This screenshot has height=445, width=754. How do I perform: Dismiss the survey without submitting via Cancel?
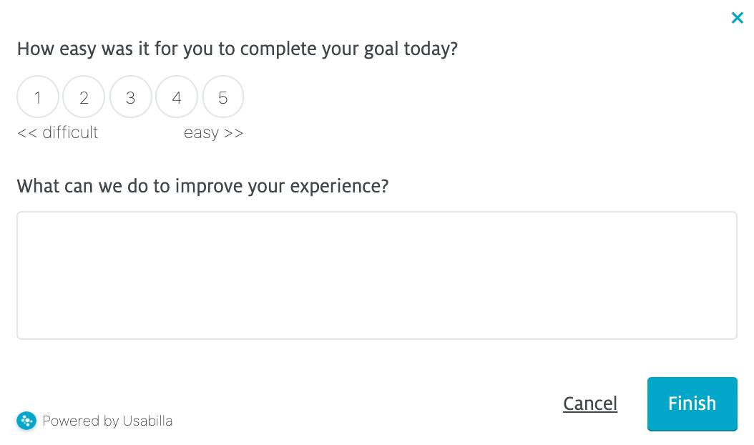point(589,404)
